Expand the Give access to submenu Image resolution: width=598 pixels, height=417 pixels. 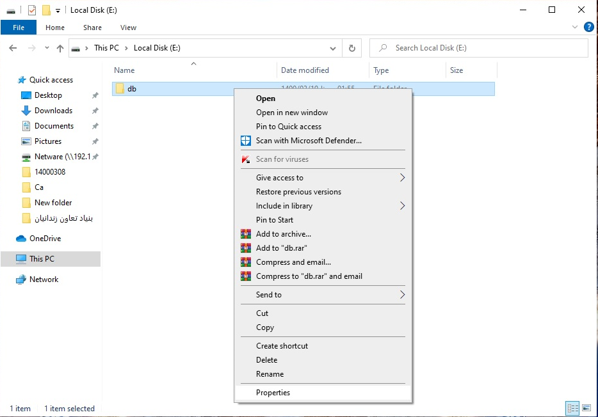(x=402, y=178)
